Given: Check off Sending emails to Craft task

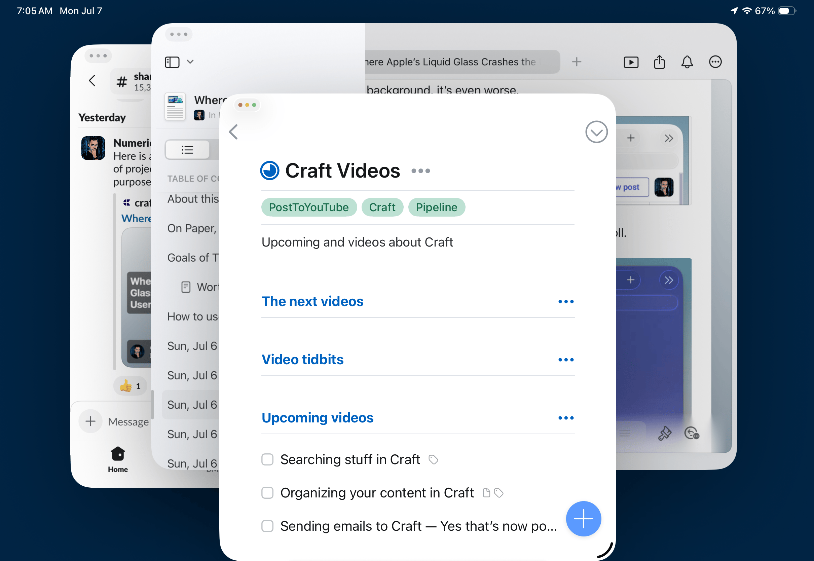Looking at the screenshot, I should (267, 526).
